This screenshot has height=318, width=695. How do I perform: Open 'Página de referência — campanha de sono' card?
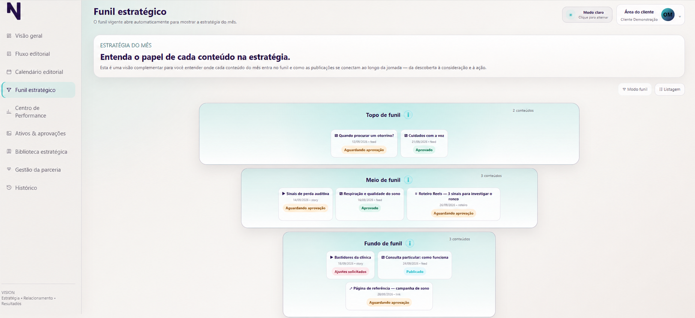coord(389,296)
